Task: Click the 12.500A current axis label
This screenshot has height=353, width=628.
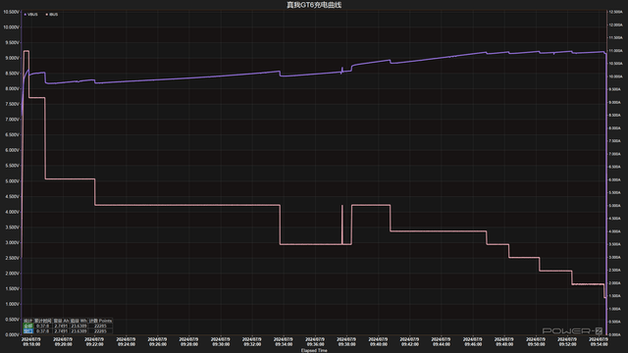Action: coord(615,12)
